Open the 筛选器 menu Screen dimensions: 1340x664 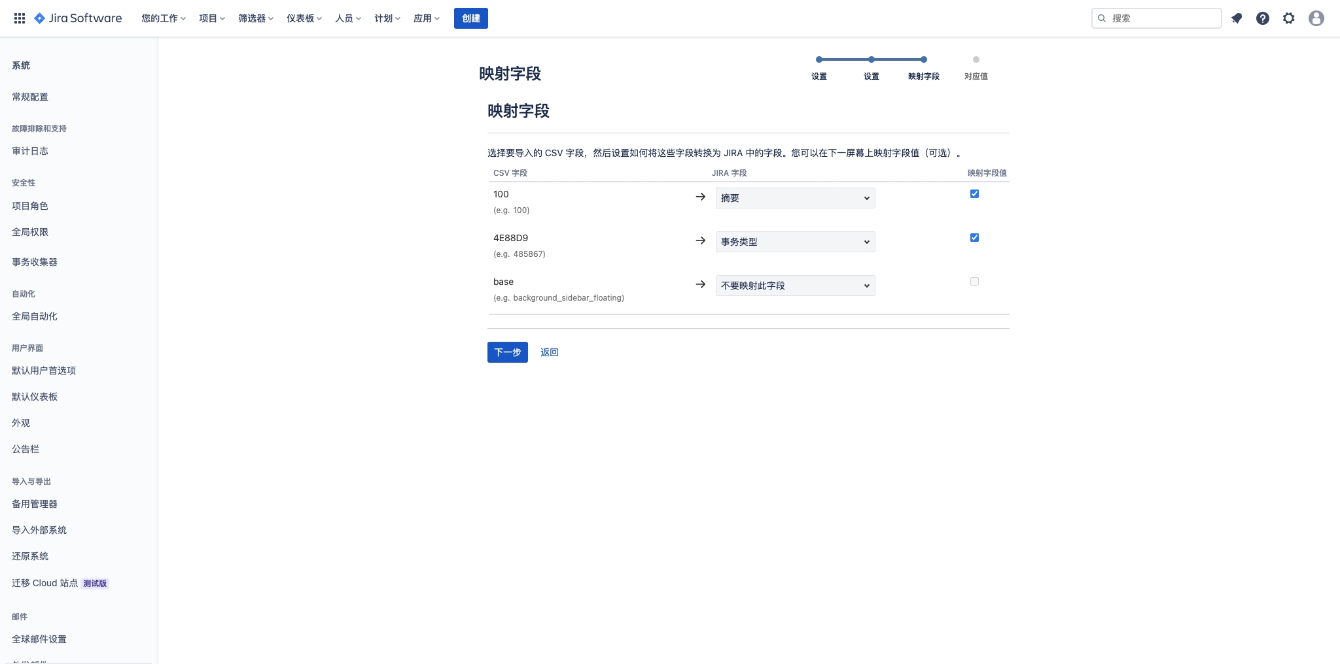[x=256, y=18]
